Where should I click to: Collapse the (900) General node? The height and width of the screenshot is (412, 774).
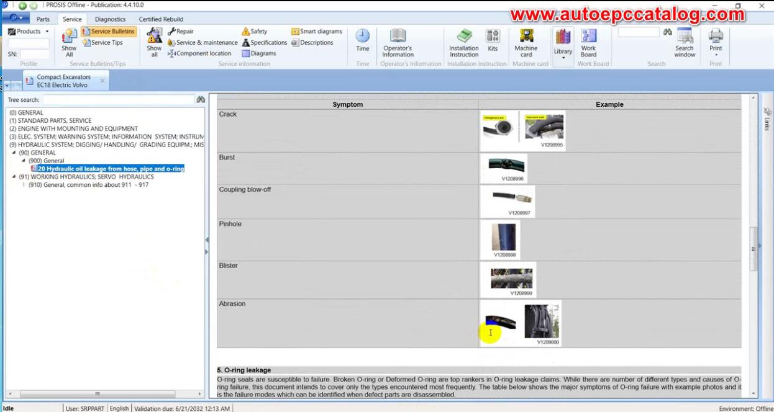click(x=24, y=161)
